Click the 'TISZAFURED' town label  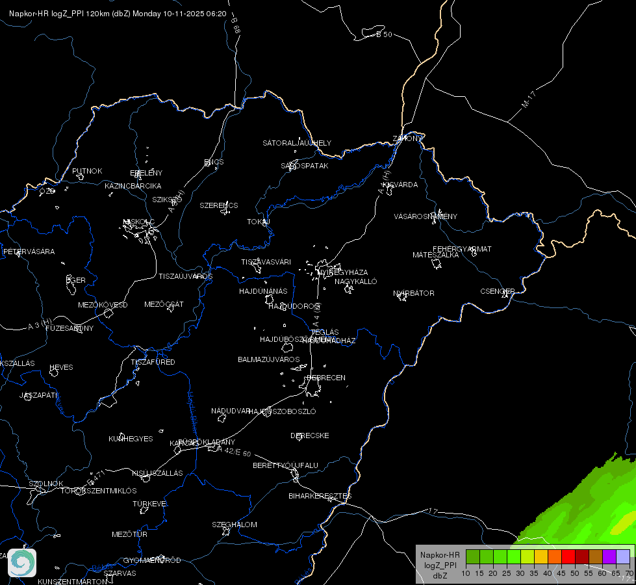[153, 361]
